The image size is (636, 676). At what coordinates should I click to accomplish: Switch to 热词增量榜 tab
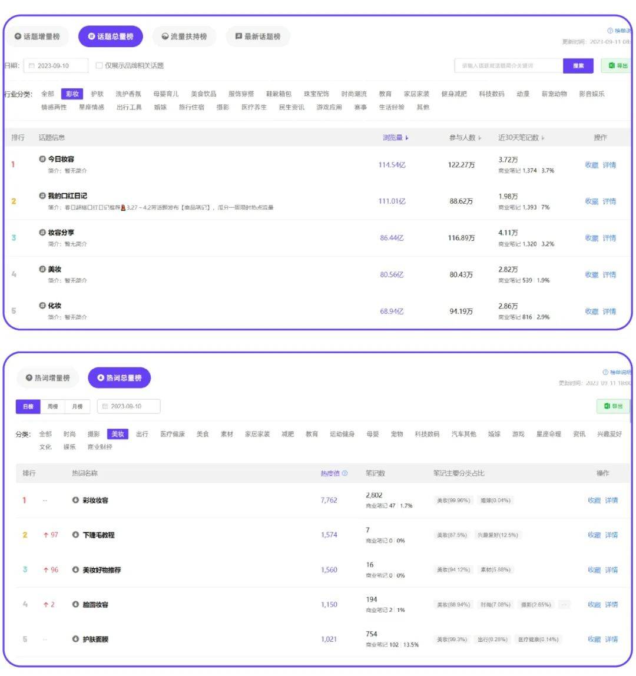(x=48, y=377)
